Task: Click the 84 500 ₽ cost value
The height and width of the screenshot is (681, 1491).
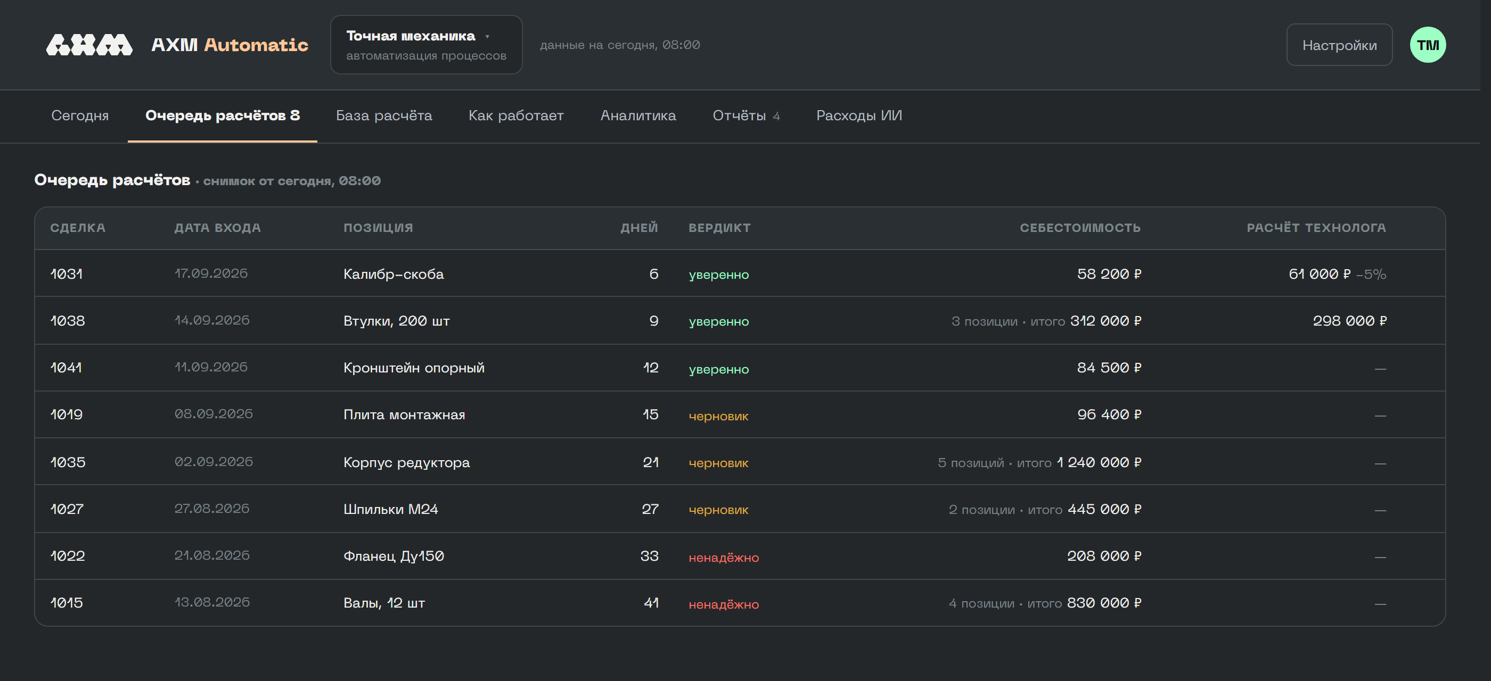Action: pyautogui.click(x=1109, y=368)
